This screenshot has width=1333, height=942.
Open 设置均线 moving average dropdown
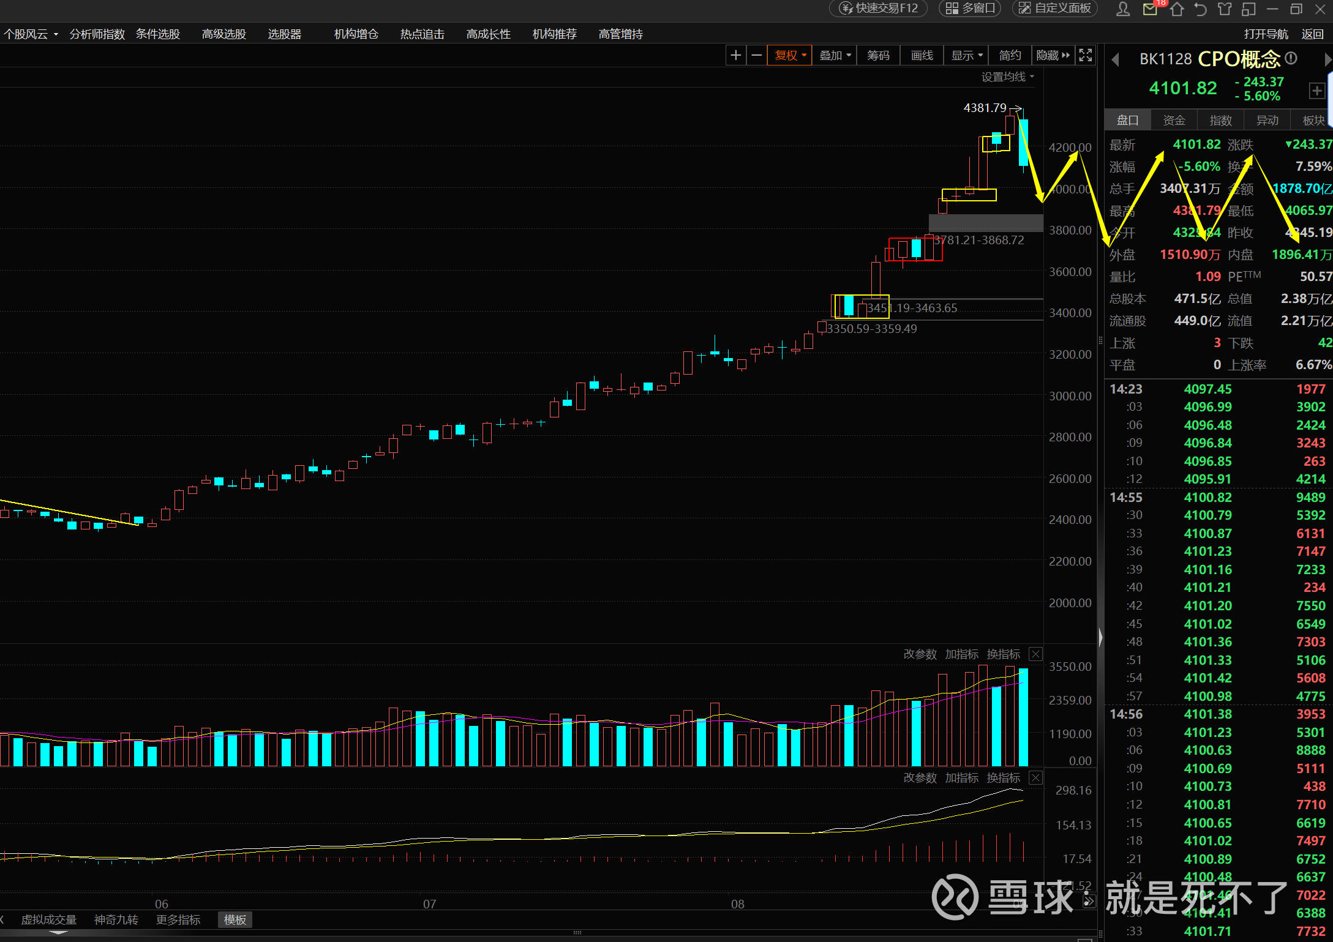tap(1007, 77)
